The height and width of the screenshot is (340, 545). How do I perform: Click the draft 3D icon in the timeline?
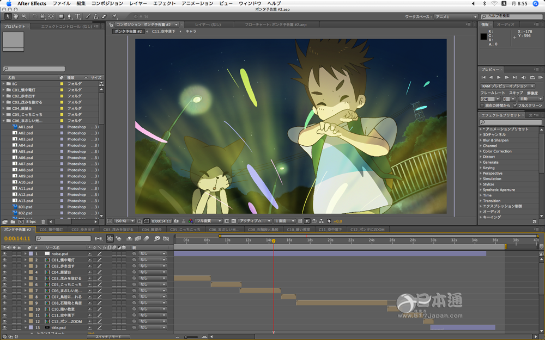pos(118,238)
